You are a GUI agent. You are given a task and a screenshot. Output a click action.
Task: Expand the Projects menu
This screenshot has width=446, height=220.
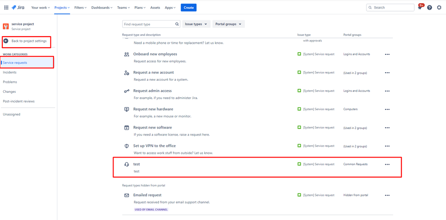(x=62, y=8)
